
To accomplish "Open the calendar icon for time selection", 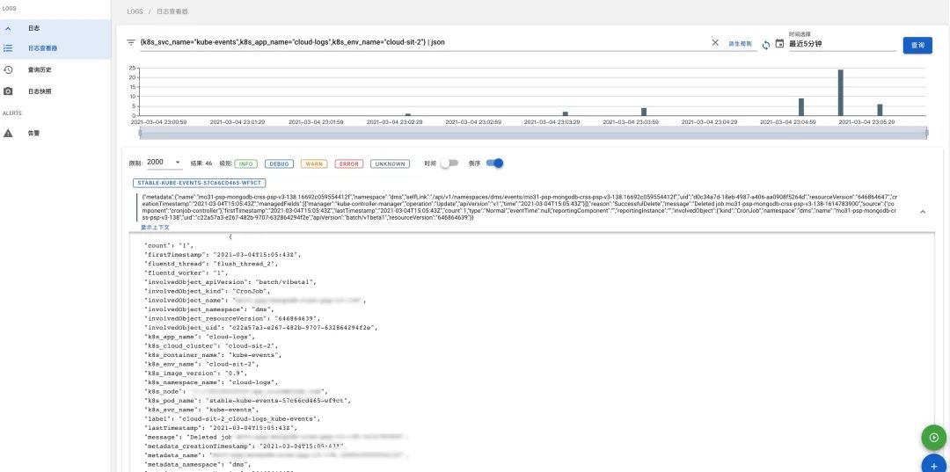I will pyautogui.click(x=779, y=44).
